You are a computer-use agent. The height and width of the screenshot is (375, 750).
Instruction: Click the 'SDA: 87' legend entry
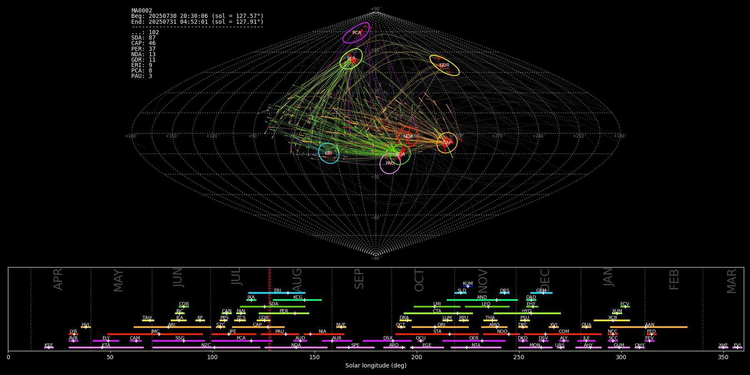[x=143, y=38]
